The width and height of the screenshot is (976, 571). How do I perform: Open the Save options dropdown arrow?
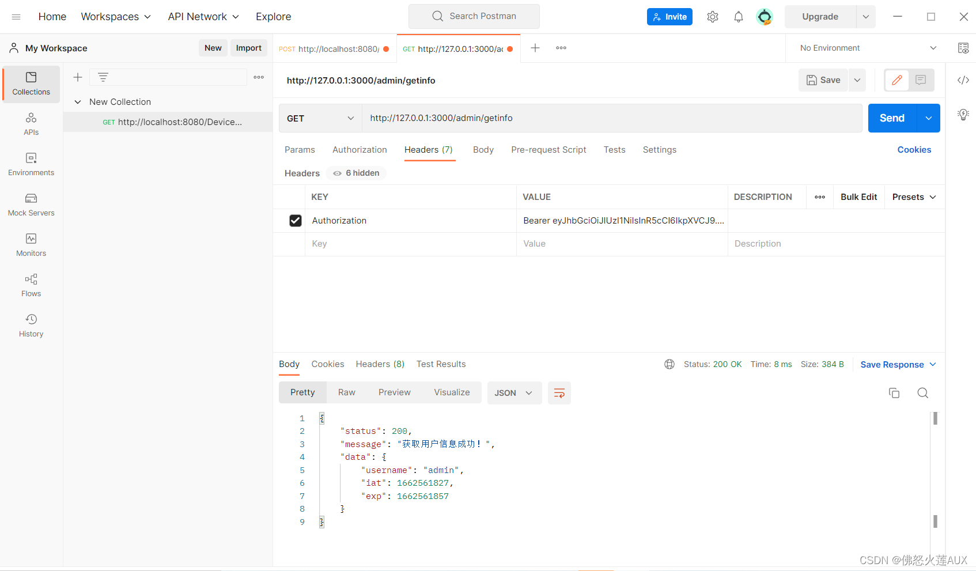click(857, 80)
